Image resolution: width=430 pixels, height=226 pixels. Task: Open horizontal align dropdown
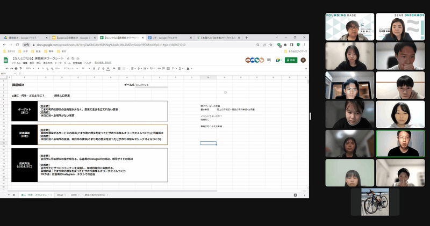[x=133, y=69]
